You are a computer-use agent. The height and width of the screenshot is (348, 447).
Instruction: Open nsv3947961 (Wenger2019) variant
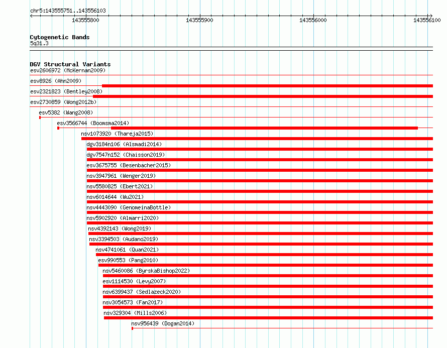click(121, 176)
